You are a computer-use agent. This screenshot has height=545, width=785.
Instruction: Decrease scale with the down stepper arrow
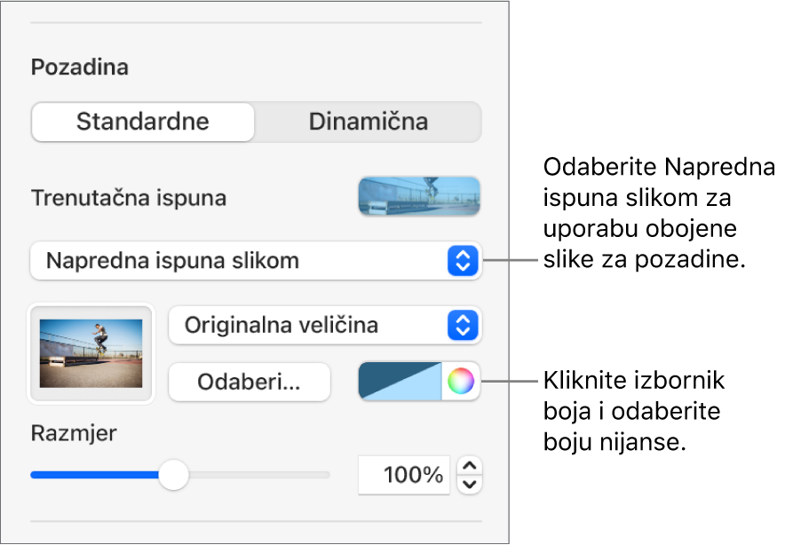pyautogui.click(x=471, y=484)
